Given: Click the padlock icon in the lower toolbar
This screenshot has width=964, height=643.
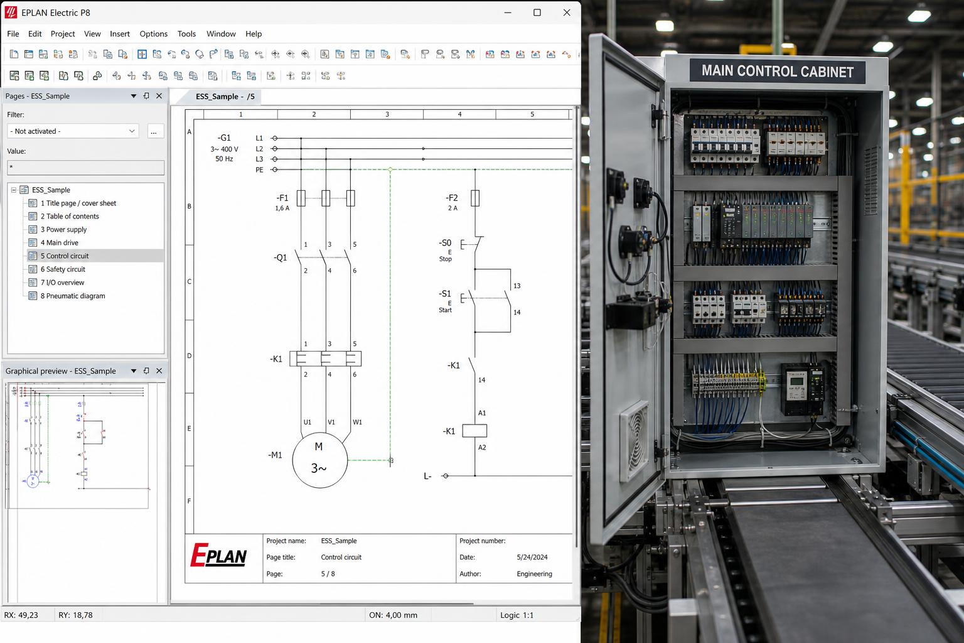Looking at the screenshot, I should pyautogui.click(x=97, y=76).
